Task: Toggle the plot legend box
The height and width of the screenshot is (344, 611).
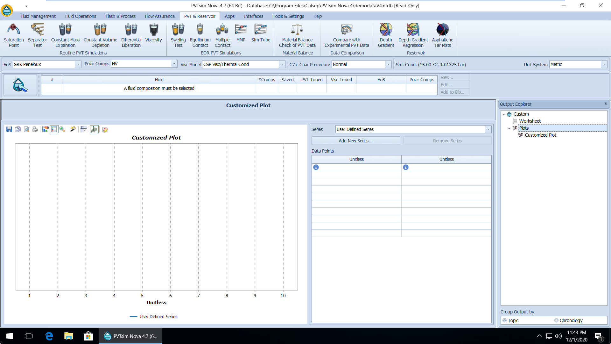Action: click(x=54, y=129)
